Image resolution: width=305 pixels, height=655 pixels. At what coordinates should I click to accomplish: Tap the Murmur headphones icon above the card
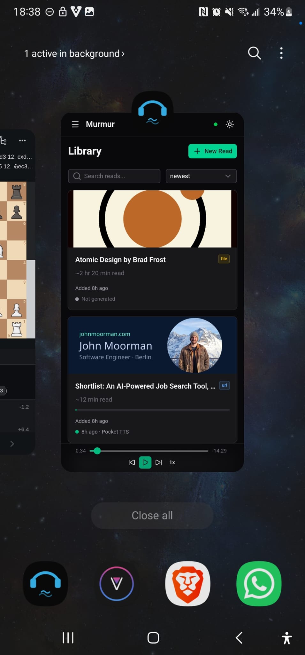coord(152,112)
